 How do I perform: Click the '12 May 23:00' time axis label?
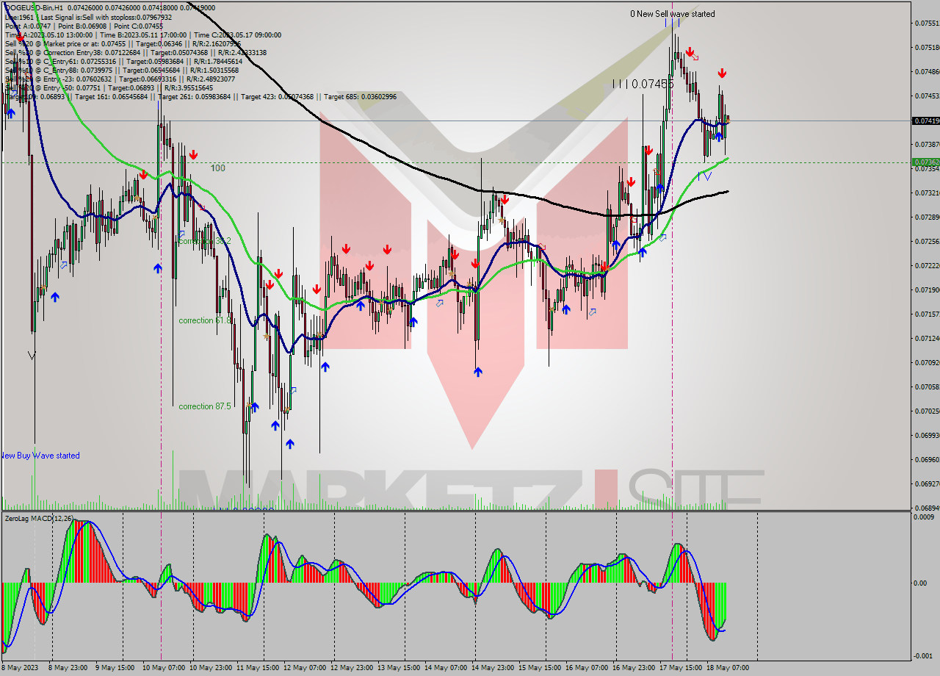[352, 668]
